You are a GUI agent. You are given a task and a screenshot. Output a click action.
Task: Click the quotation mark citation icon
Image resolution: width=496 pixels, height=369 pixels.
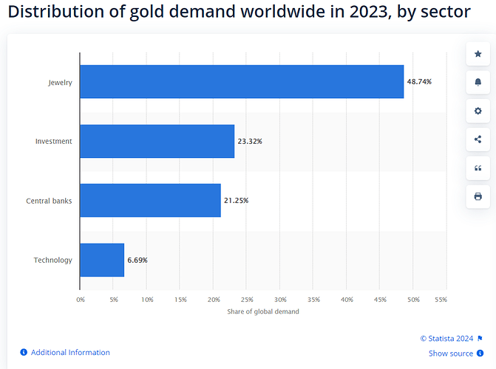[478, 168]
